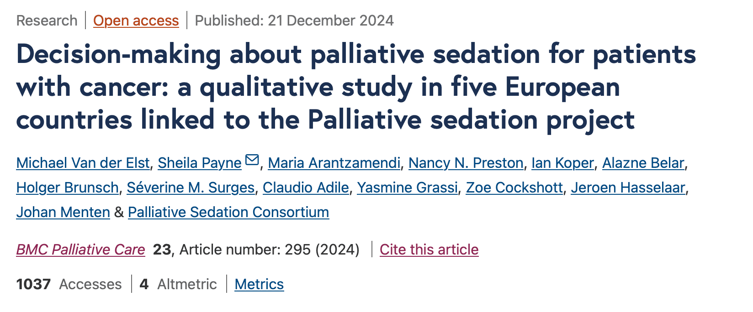Open Johan Menten author link

pos(63,212)
